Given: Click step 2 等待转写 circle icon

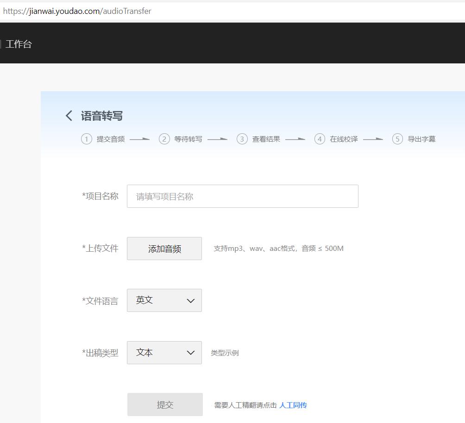Looking at the screenshot, I should (x=164, y=139).
